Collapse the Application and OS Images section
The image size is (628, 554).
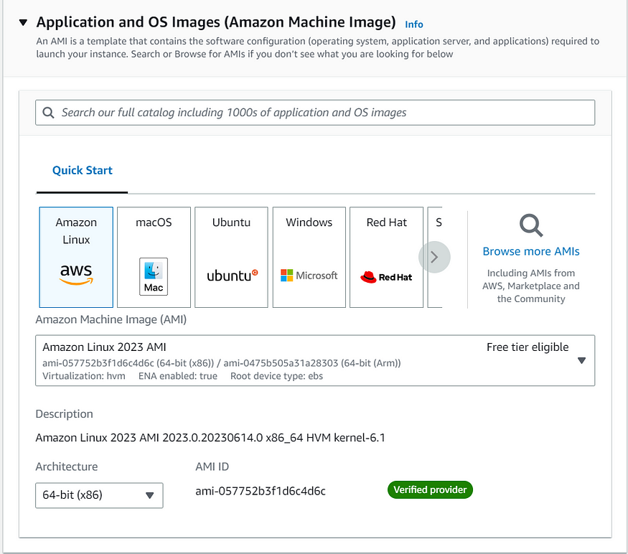point(23,22)
